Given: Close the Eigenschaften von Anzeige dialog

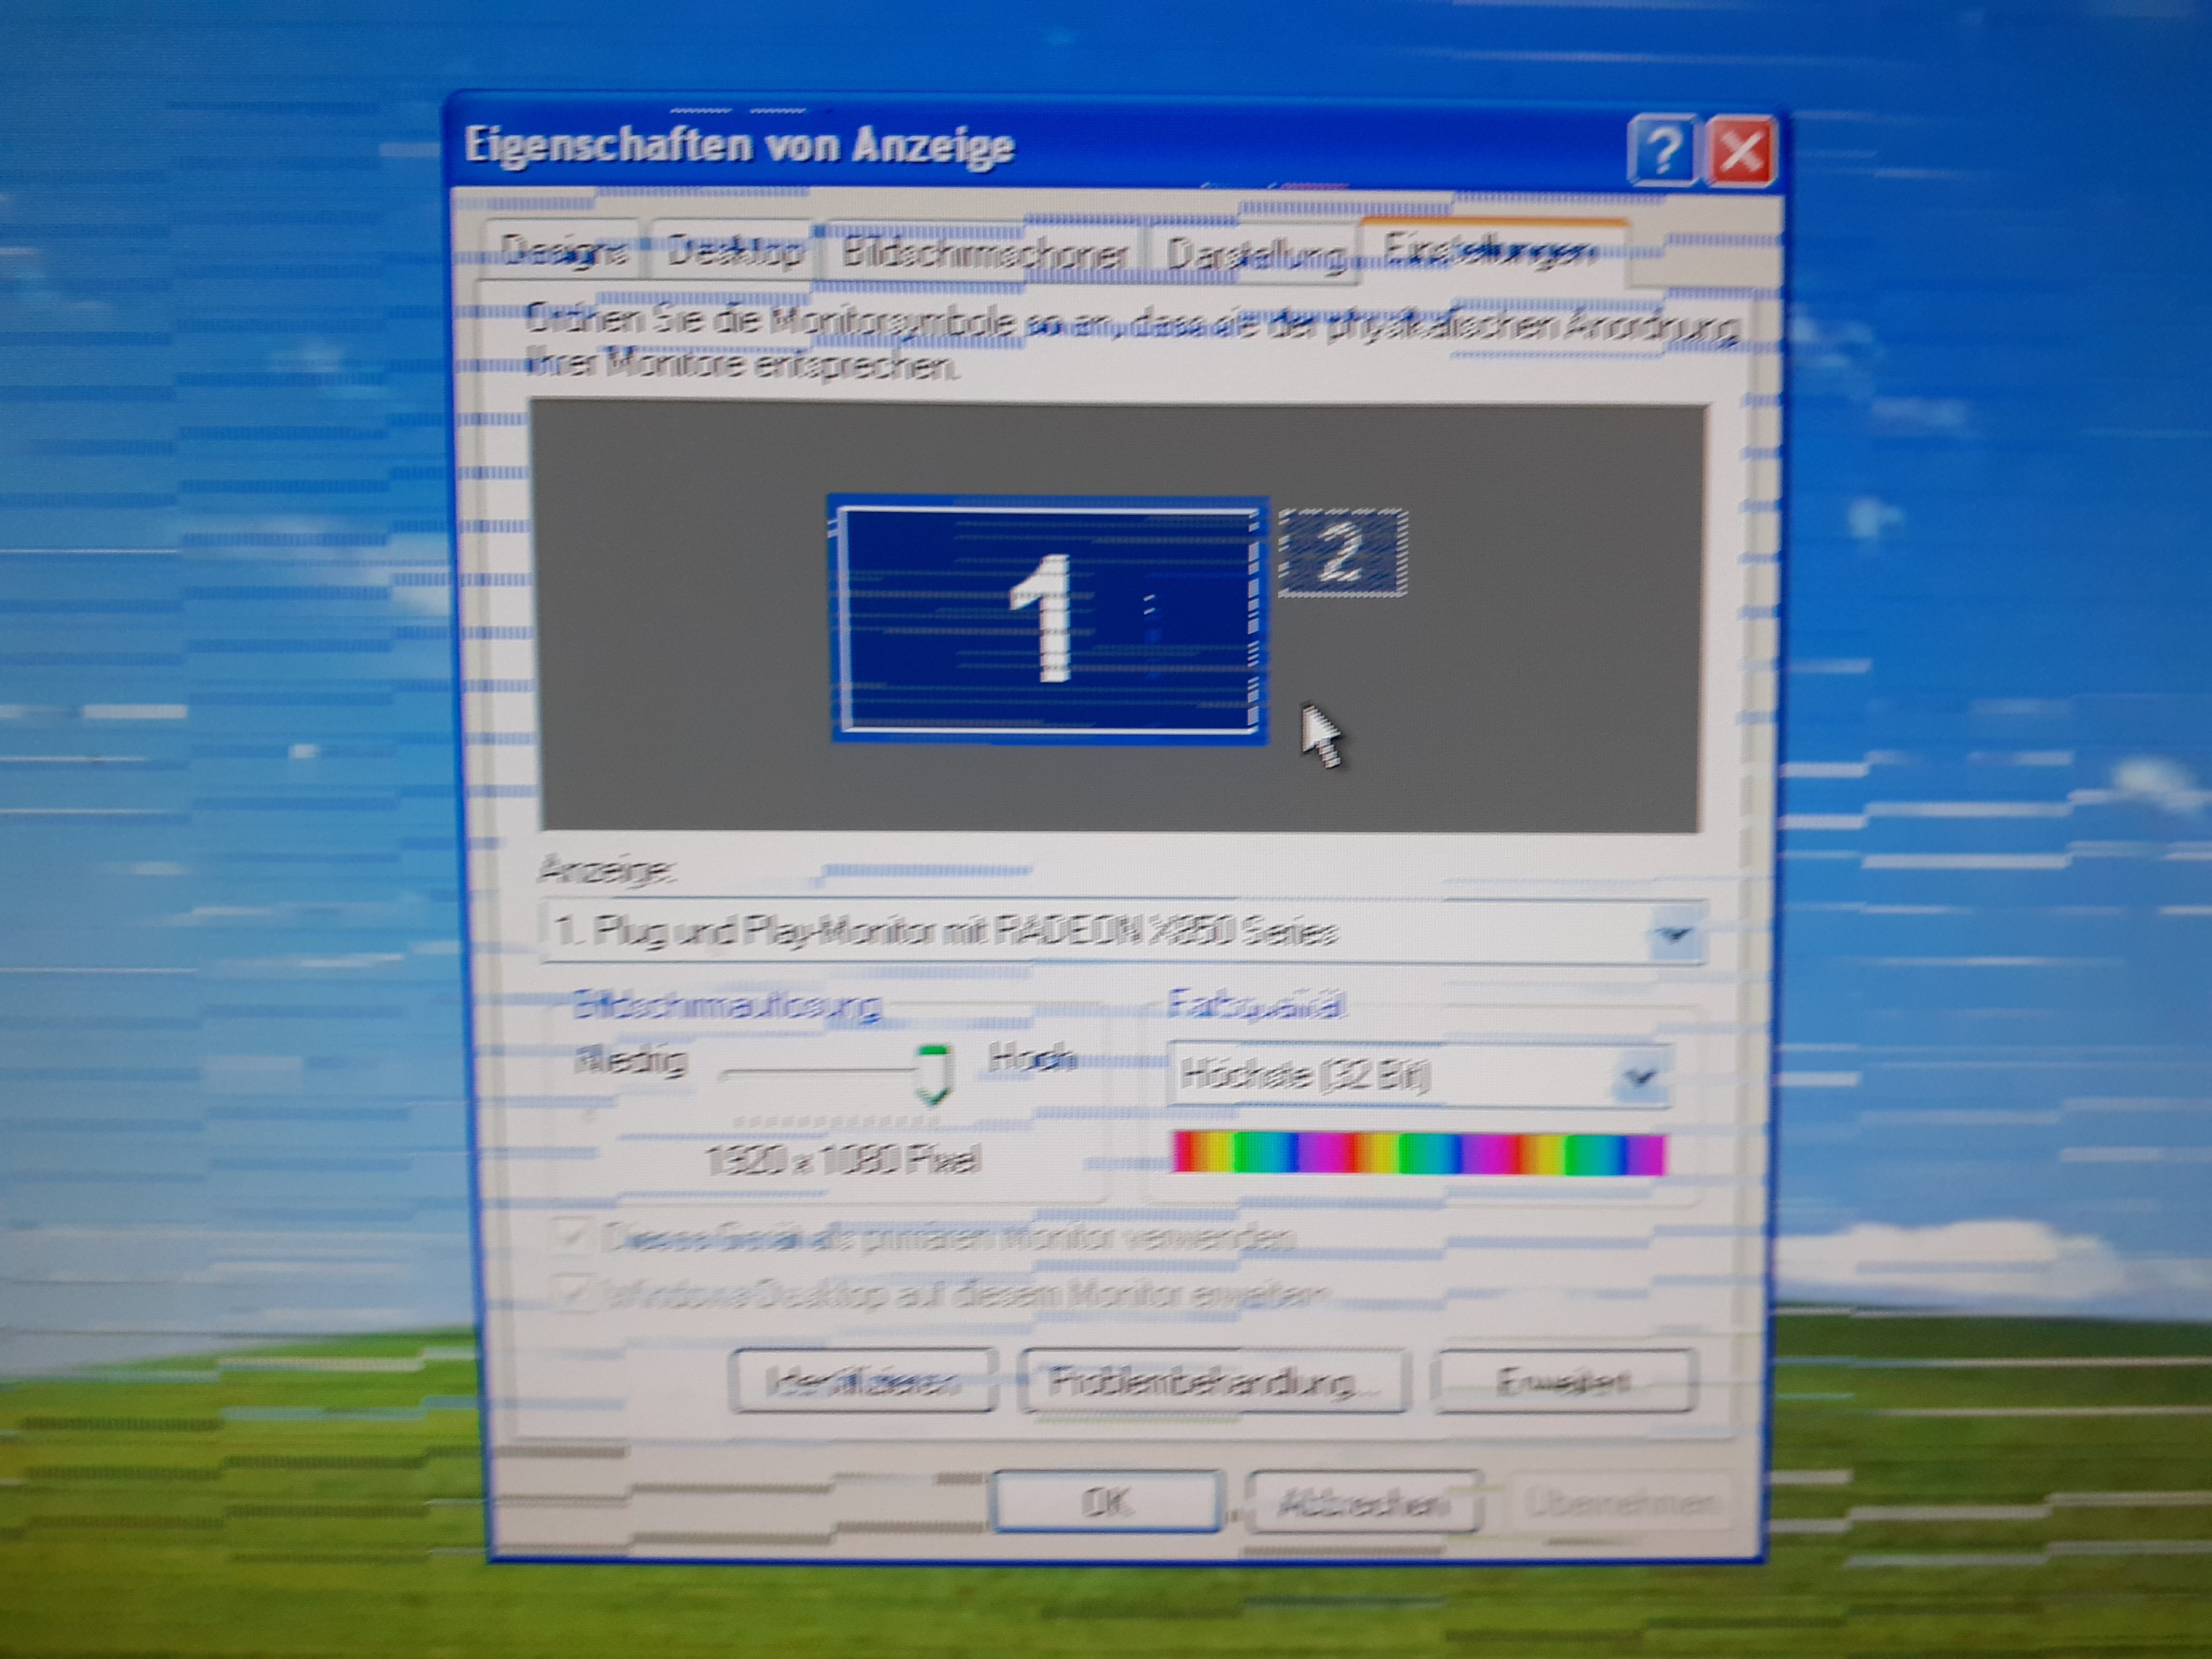Looking at the screenshot, I should click(x=1740, y=152).
